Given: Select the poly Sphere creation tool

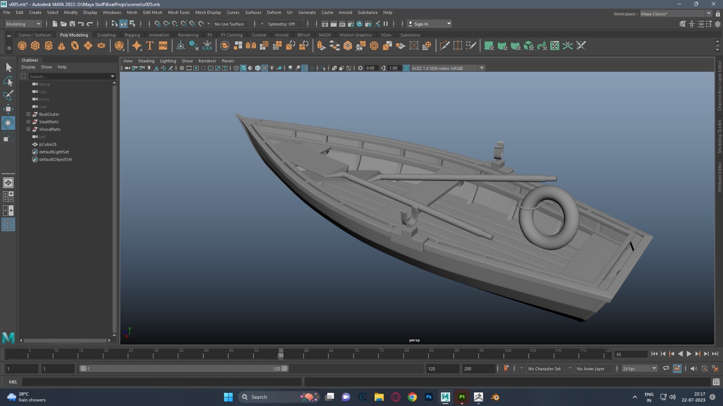Looking at the screenshot, I should point(21,46).
